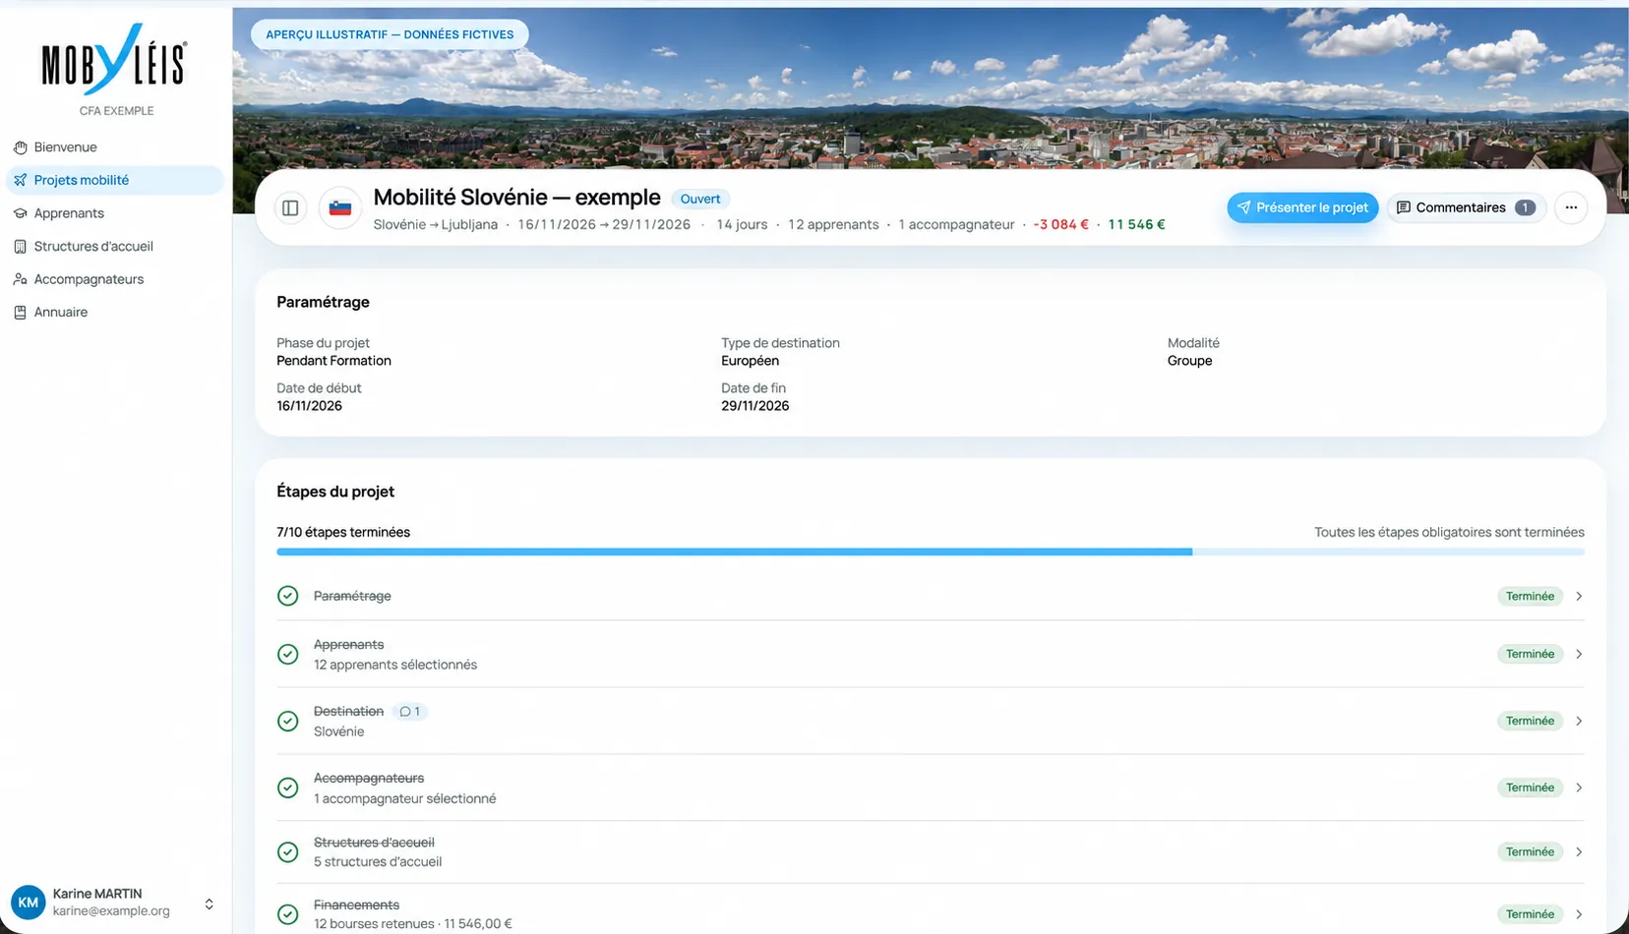Open the three-dots more options menu
The image size is (1629, 934).
pos(1571,207)
